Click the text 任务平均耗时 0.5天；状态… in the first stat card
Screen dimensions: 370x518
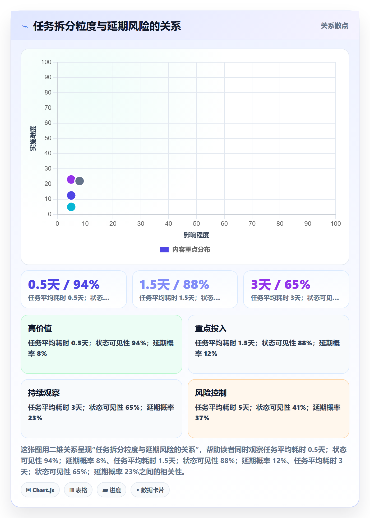tap(69, 298)
